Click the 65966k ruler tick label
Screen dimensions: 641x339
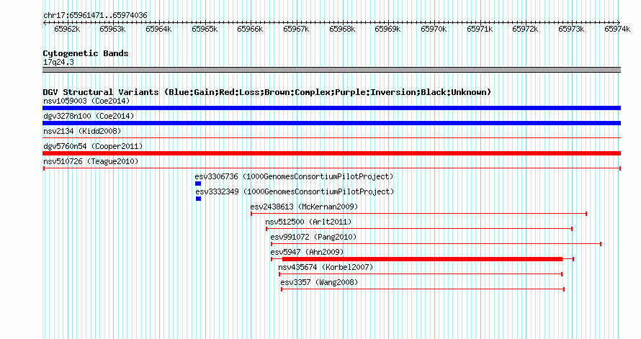click(x=250, y=29)
